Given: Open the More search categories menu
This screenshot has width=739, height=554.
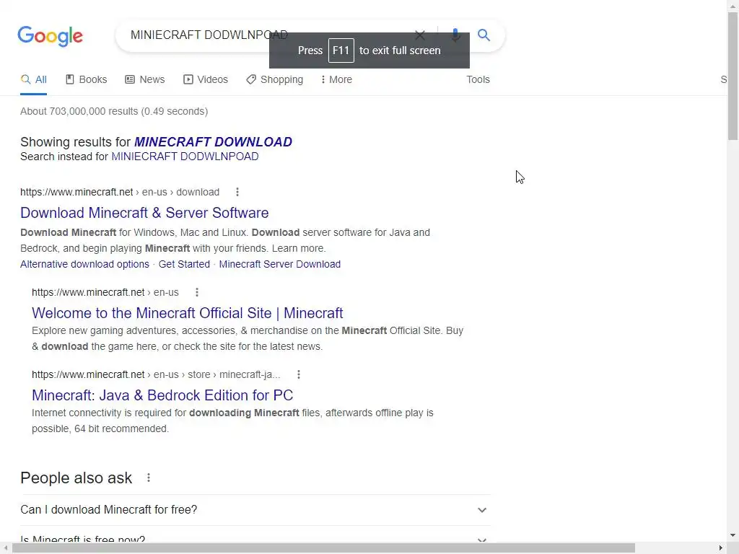Looking at the screenshot, I should click(336, 79).
